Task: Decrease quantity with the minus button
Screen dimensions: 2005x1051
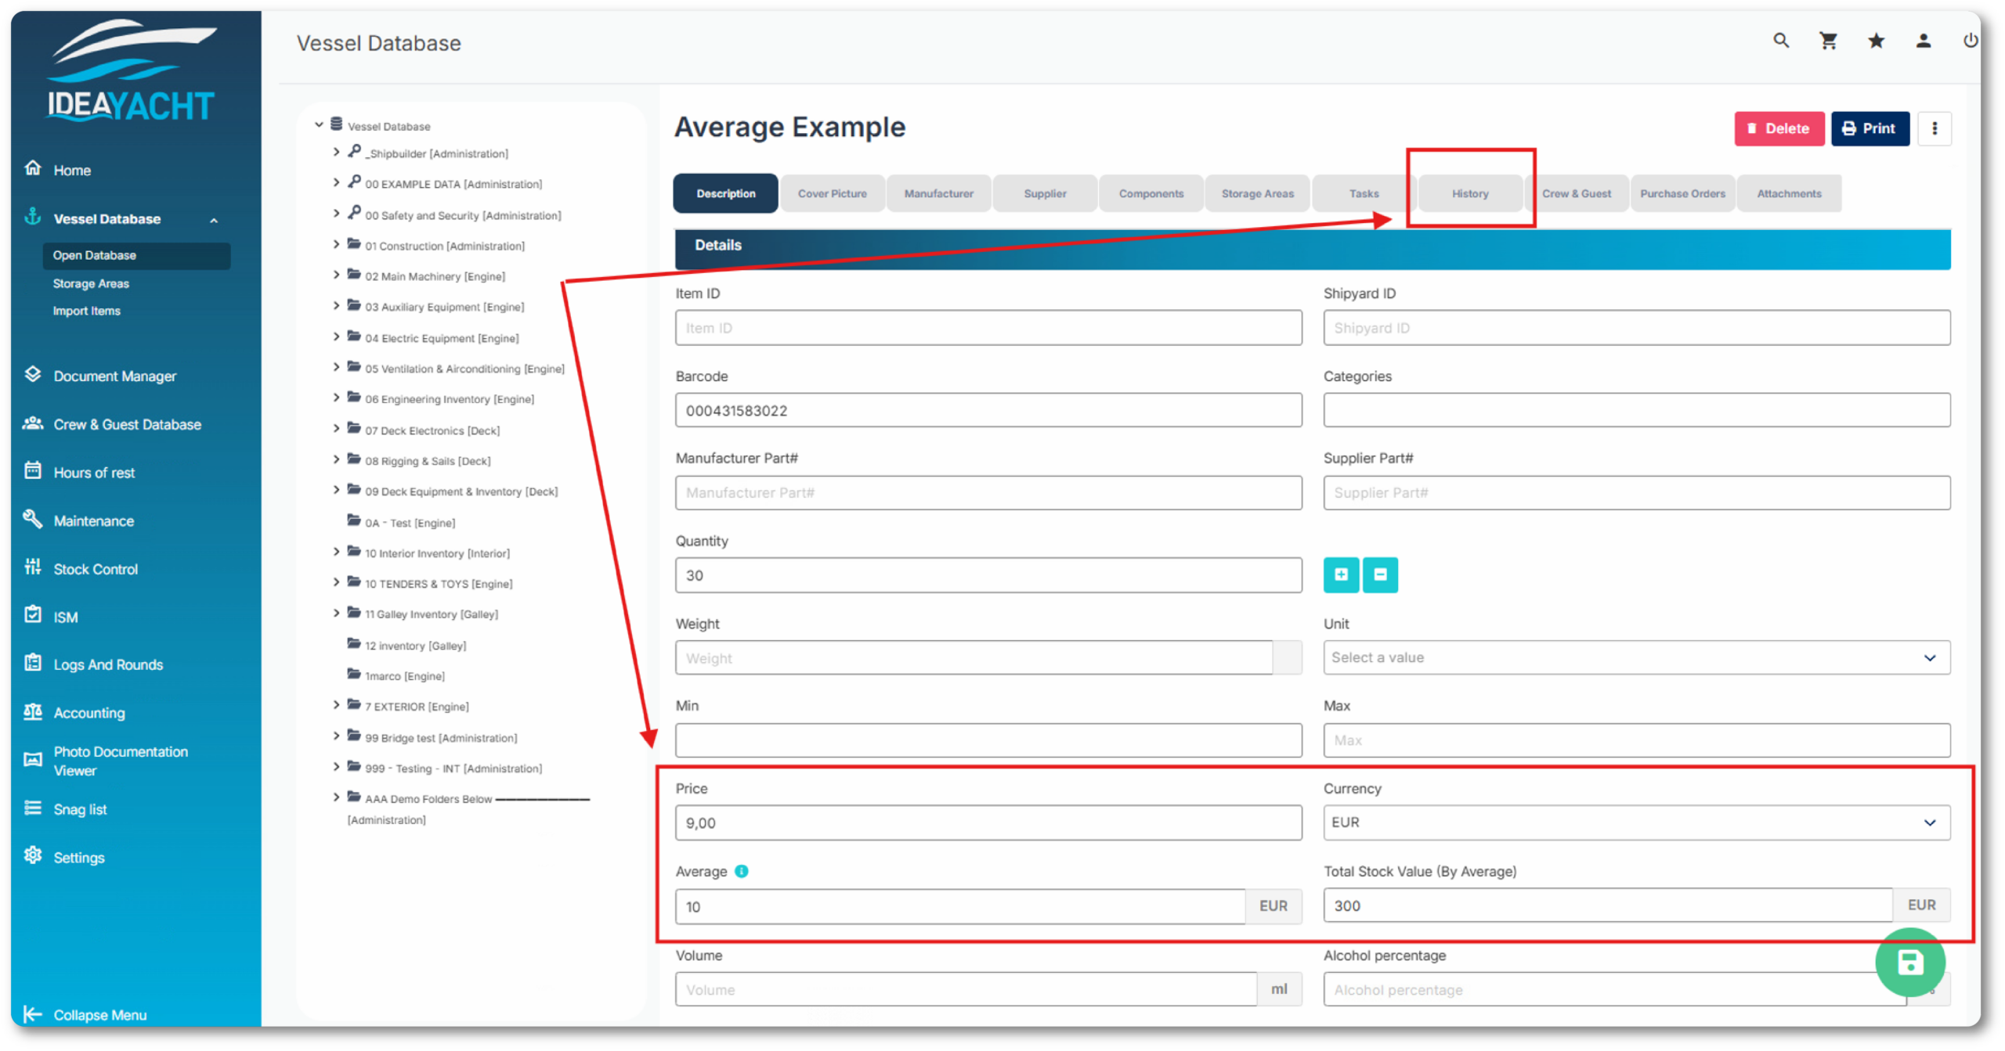Action: (1380, 574)
